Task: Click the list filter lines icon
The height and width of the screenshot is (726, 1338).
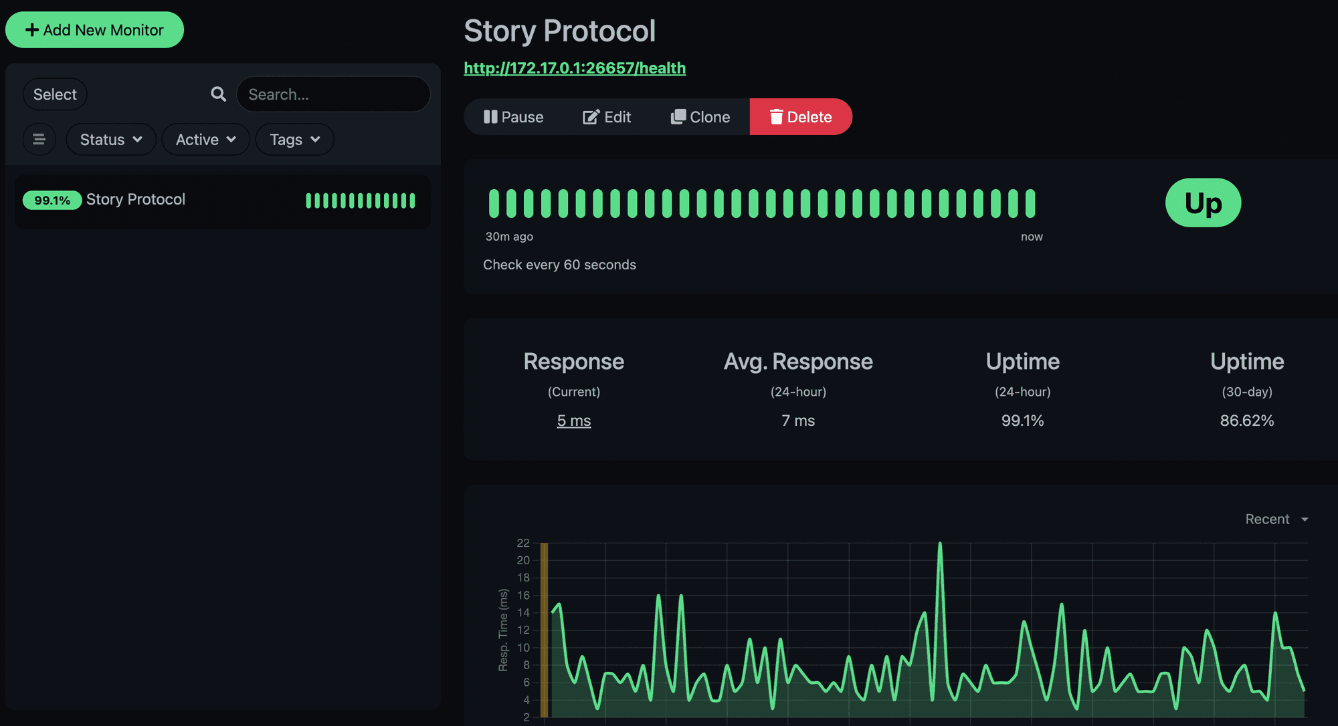Action: coord(39,139)
